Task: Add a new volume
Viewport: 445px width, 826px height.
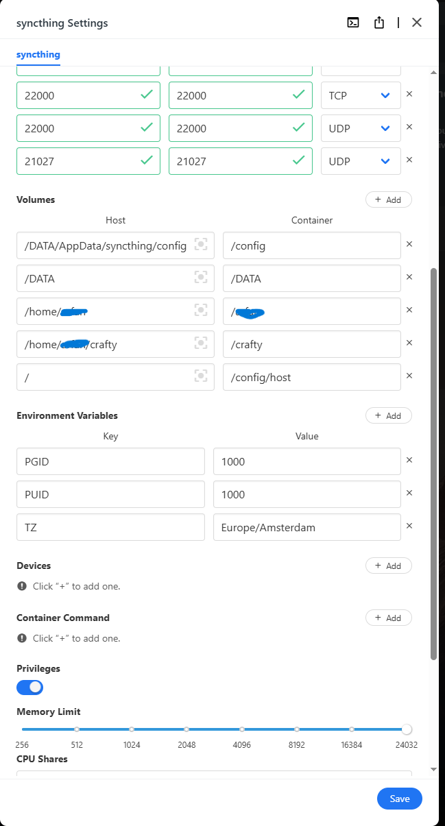Action: click(389, 199)
